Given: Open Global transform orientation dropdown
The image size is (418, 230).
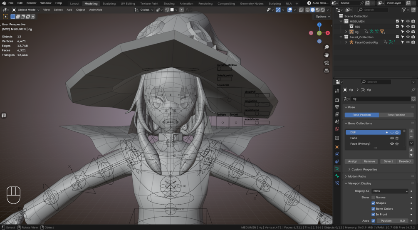Looking at the screenshot, I should click(x=144, y=10).
